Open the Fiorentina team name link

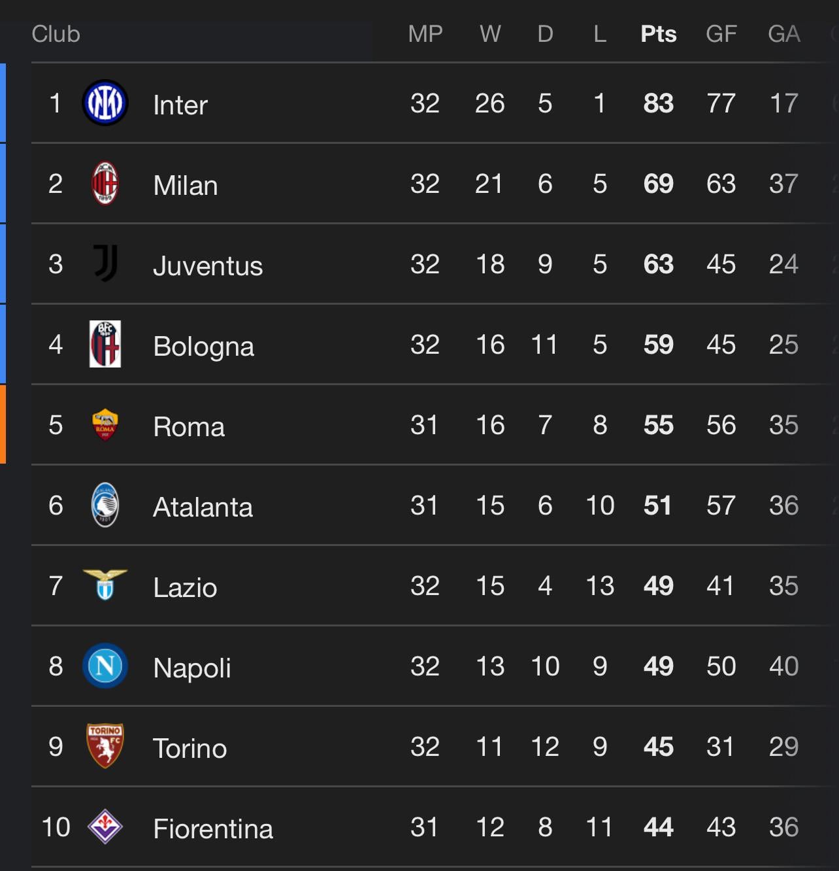pos(213,828)
